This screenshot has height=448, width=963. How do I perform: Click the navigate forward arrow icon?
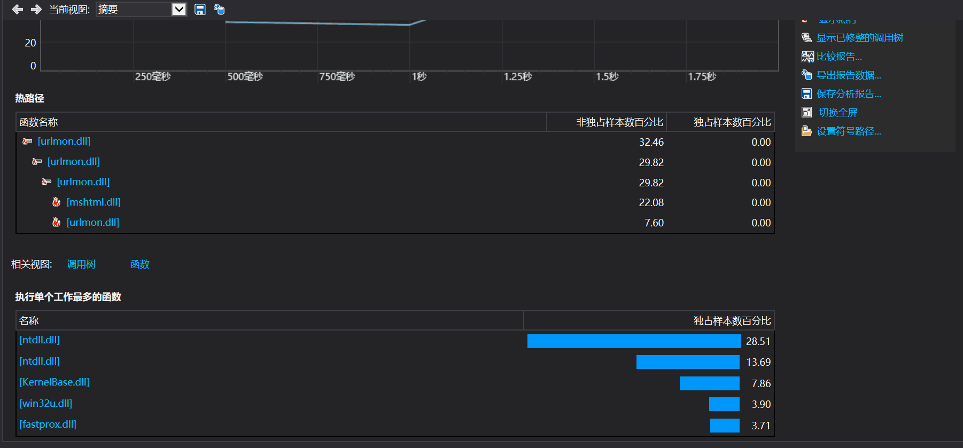36,9
